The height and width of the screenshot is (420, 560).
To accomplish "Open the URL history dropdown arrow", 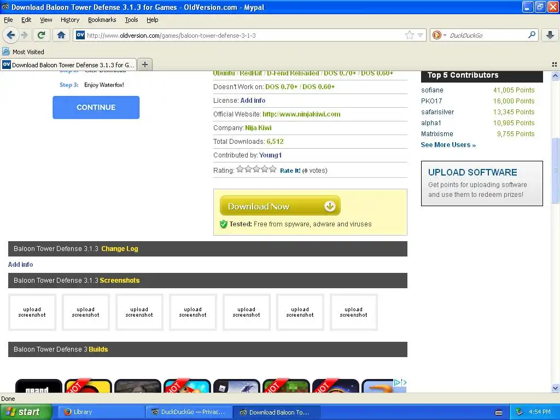I will pos(420,35).
